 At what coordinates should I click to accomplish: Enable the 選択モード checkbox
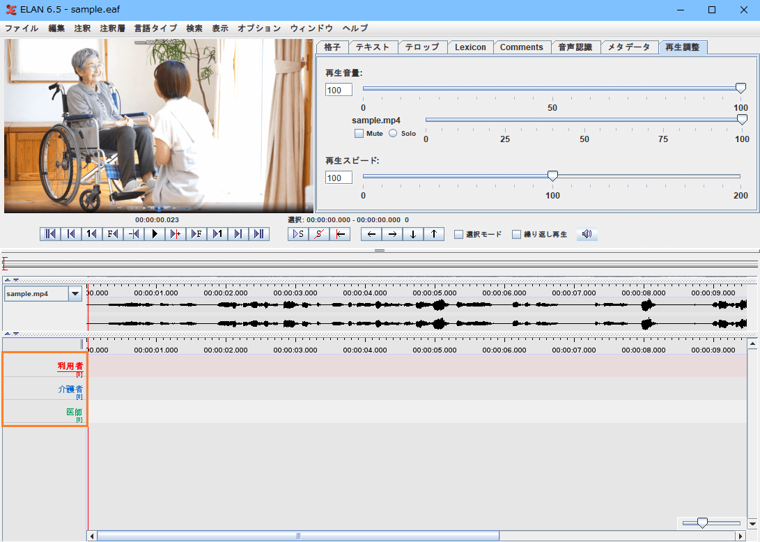point(458,235)
